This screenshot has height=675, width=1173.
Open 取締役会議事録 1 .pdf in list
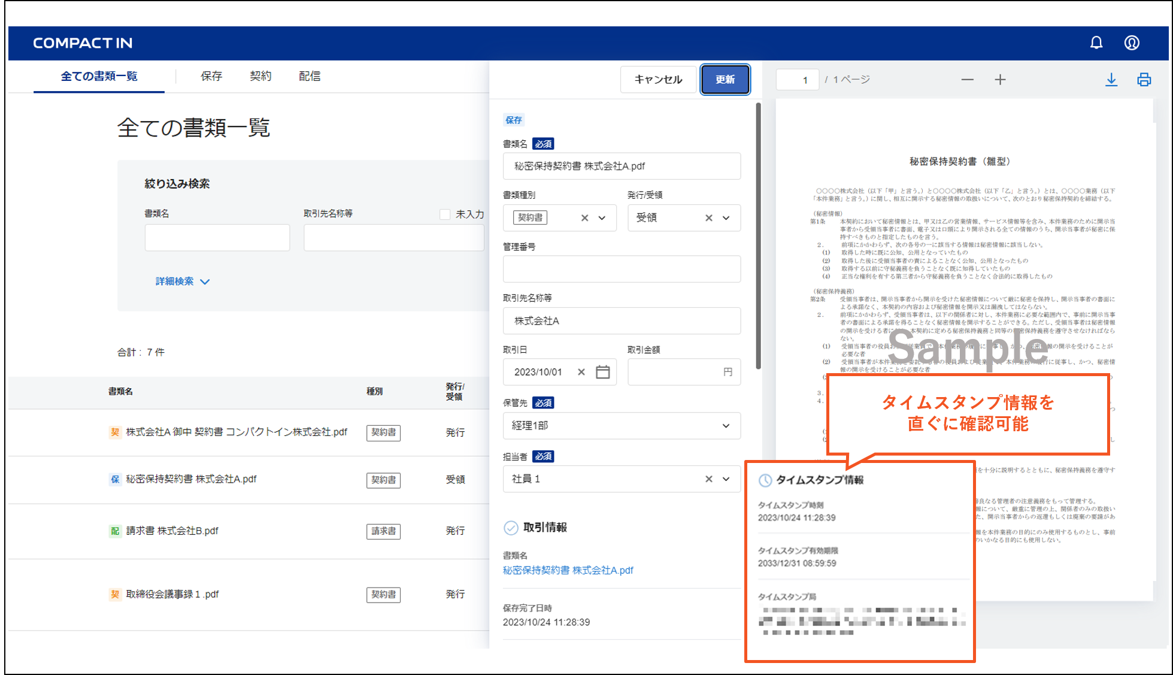click(x=172, y=594)
